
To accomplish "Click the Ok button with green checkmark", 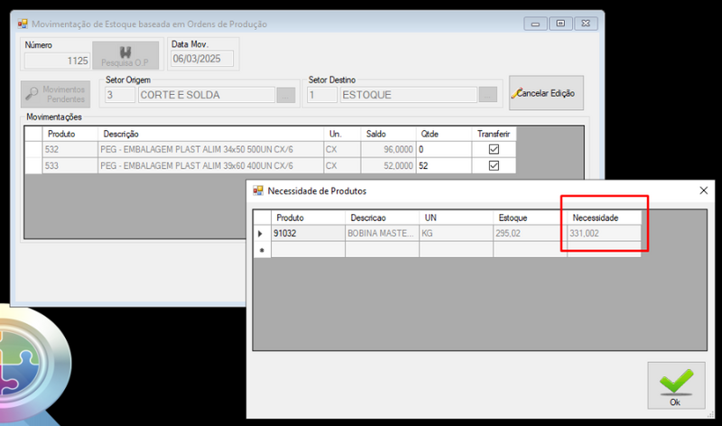I will 676,385.
